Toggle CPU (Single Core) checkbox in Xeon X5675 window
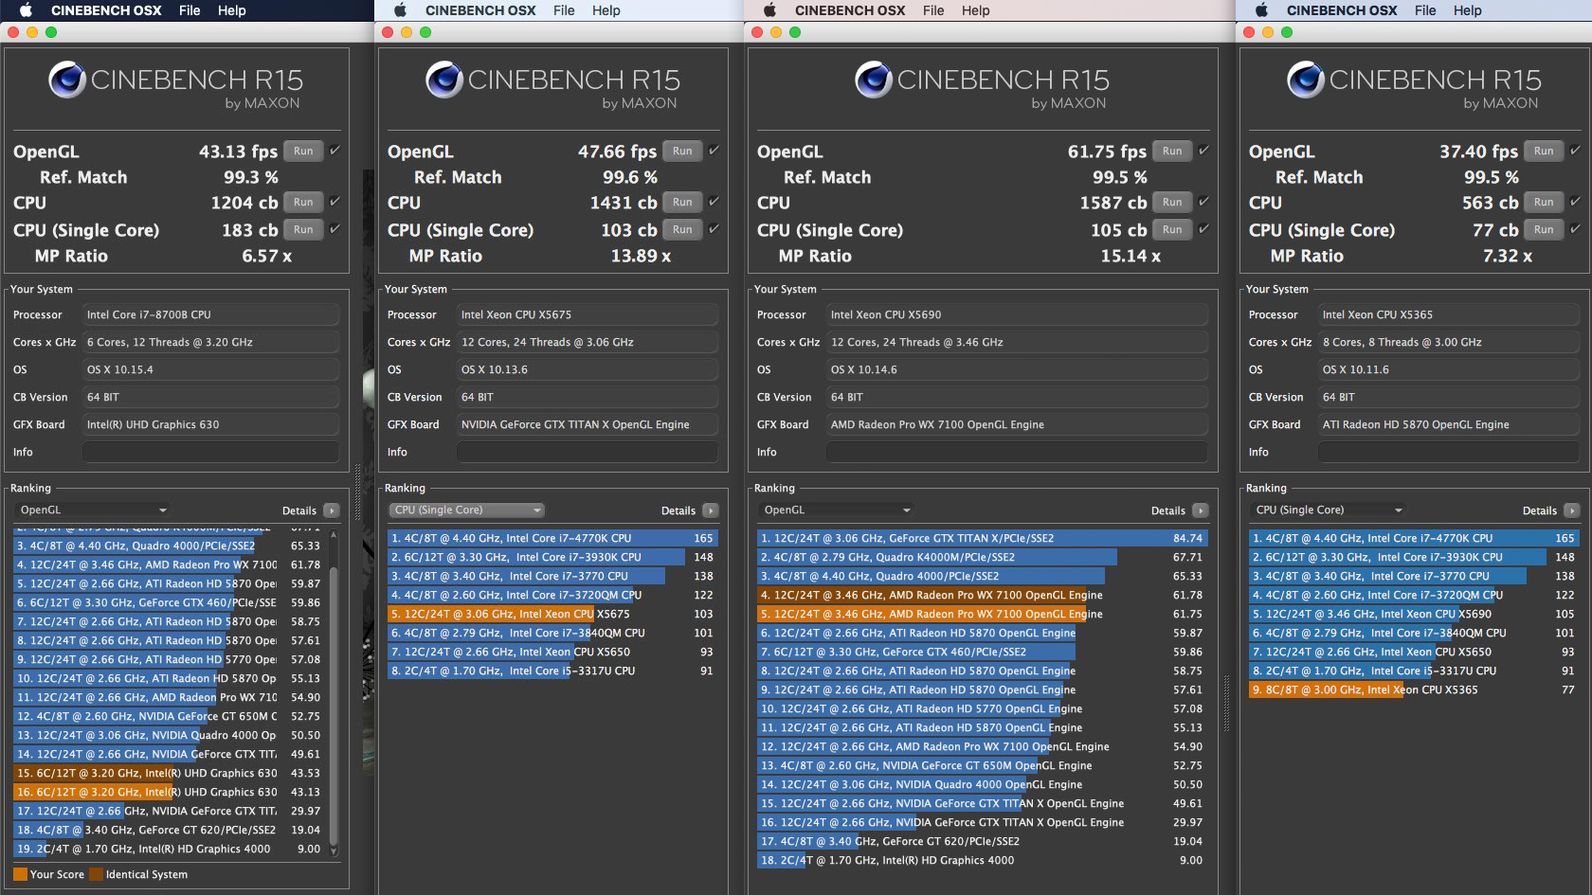 coord(714,228)
